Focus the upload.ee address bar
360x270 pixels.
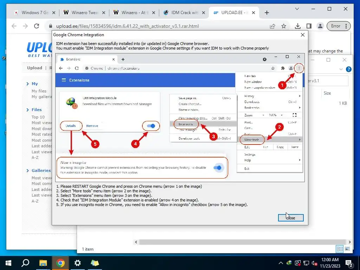click(x=159, y=26)
